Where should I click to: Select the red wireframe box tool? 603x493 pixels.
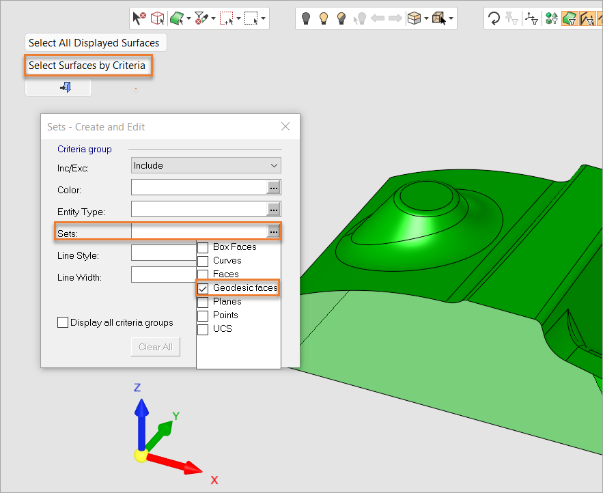158,18
